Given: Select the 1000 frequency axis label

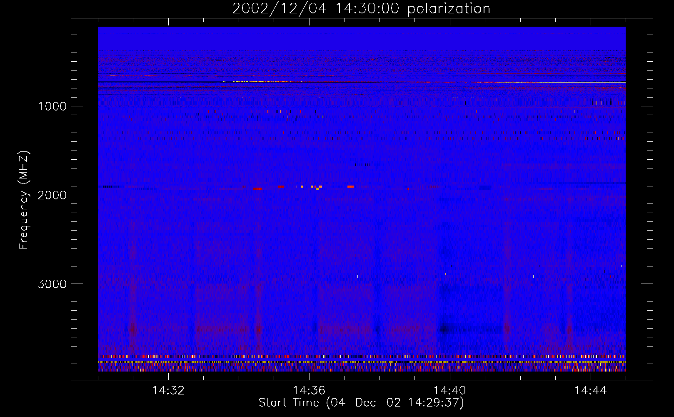Looking at the screenshot, I should [52, 106].
